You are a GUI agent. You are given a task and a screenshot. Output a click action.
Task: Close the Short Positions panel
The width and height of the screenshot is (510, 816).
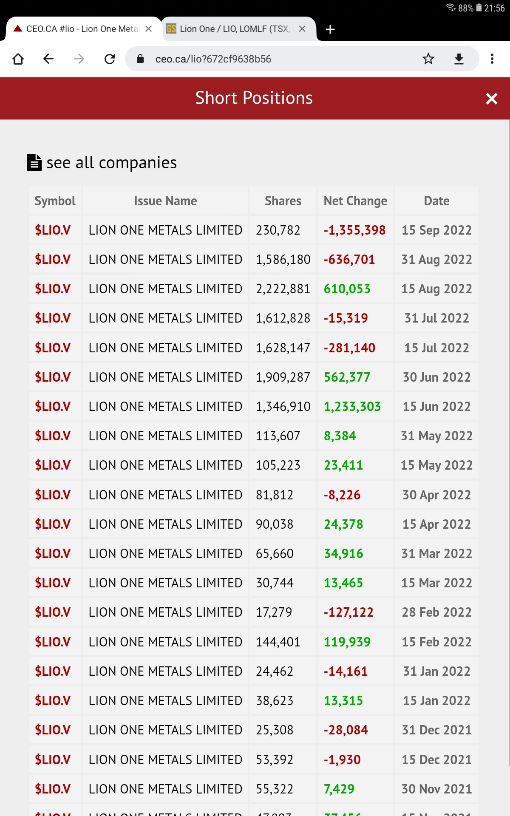click(491, 99)
